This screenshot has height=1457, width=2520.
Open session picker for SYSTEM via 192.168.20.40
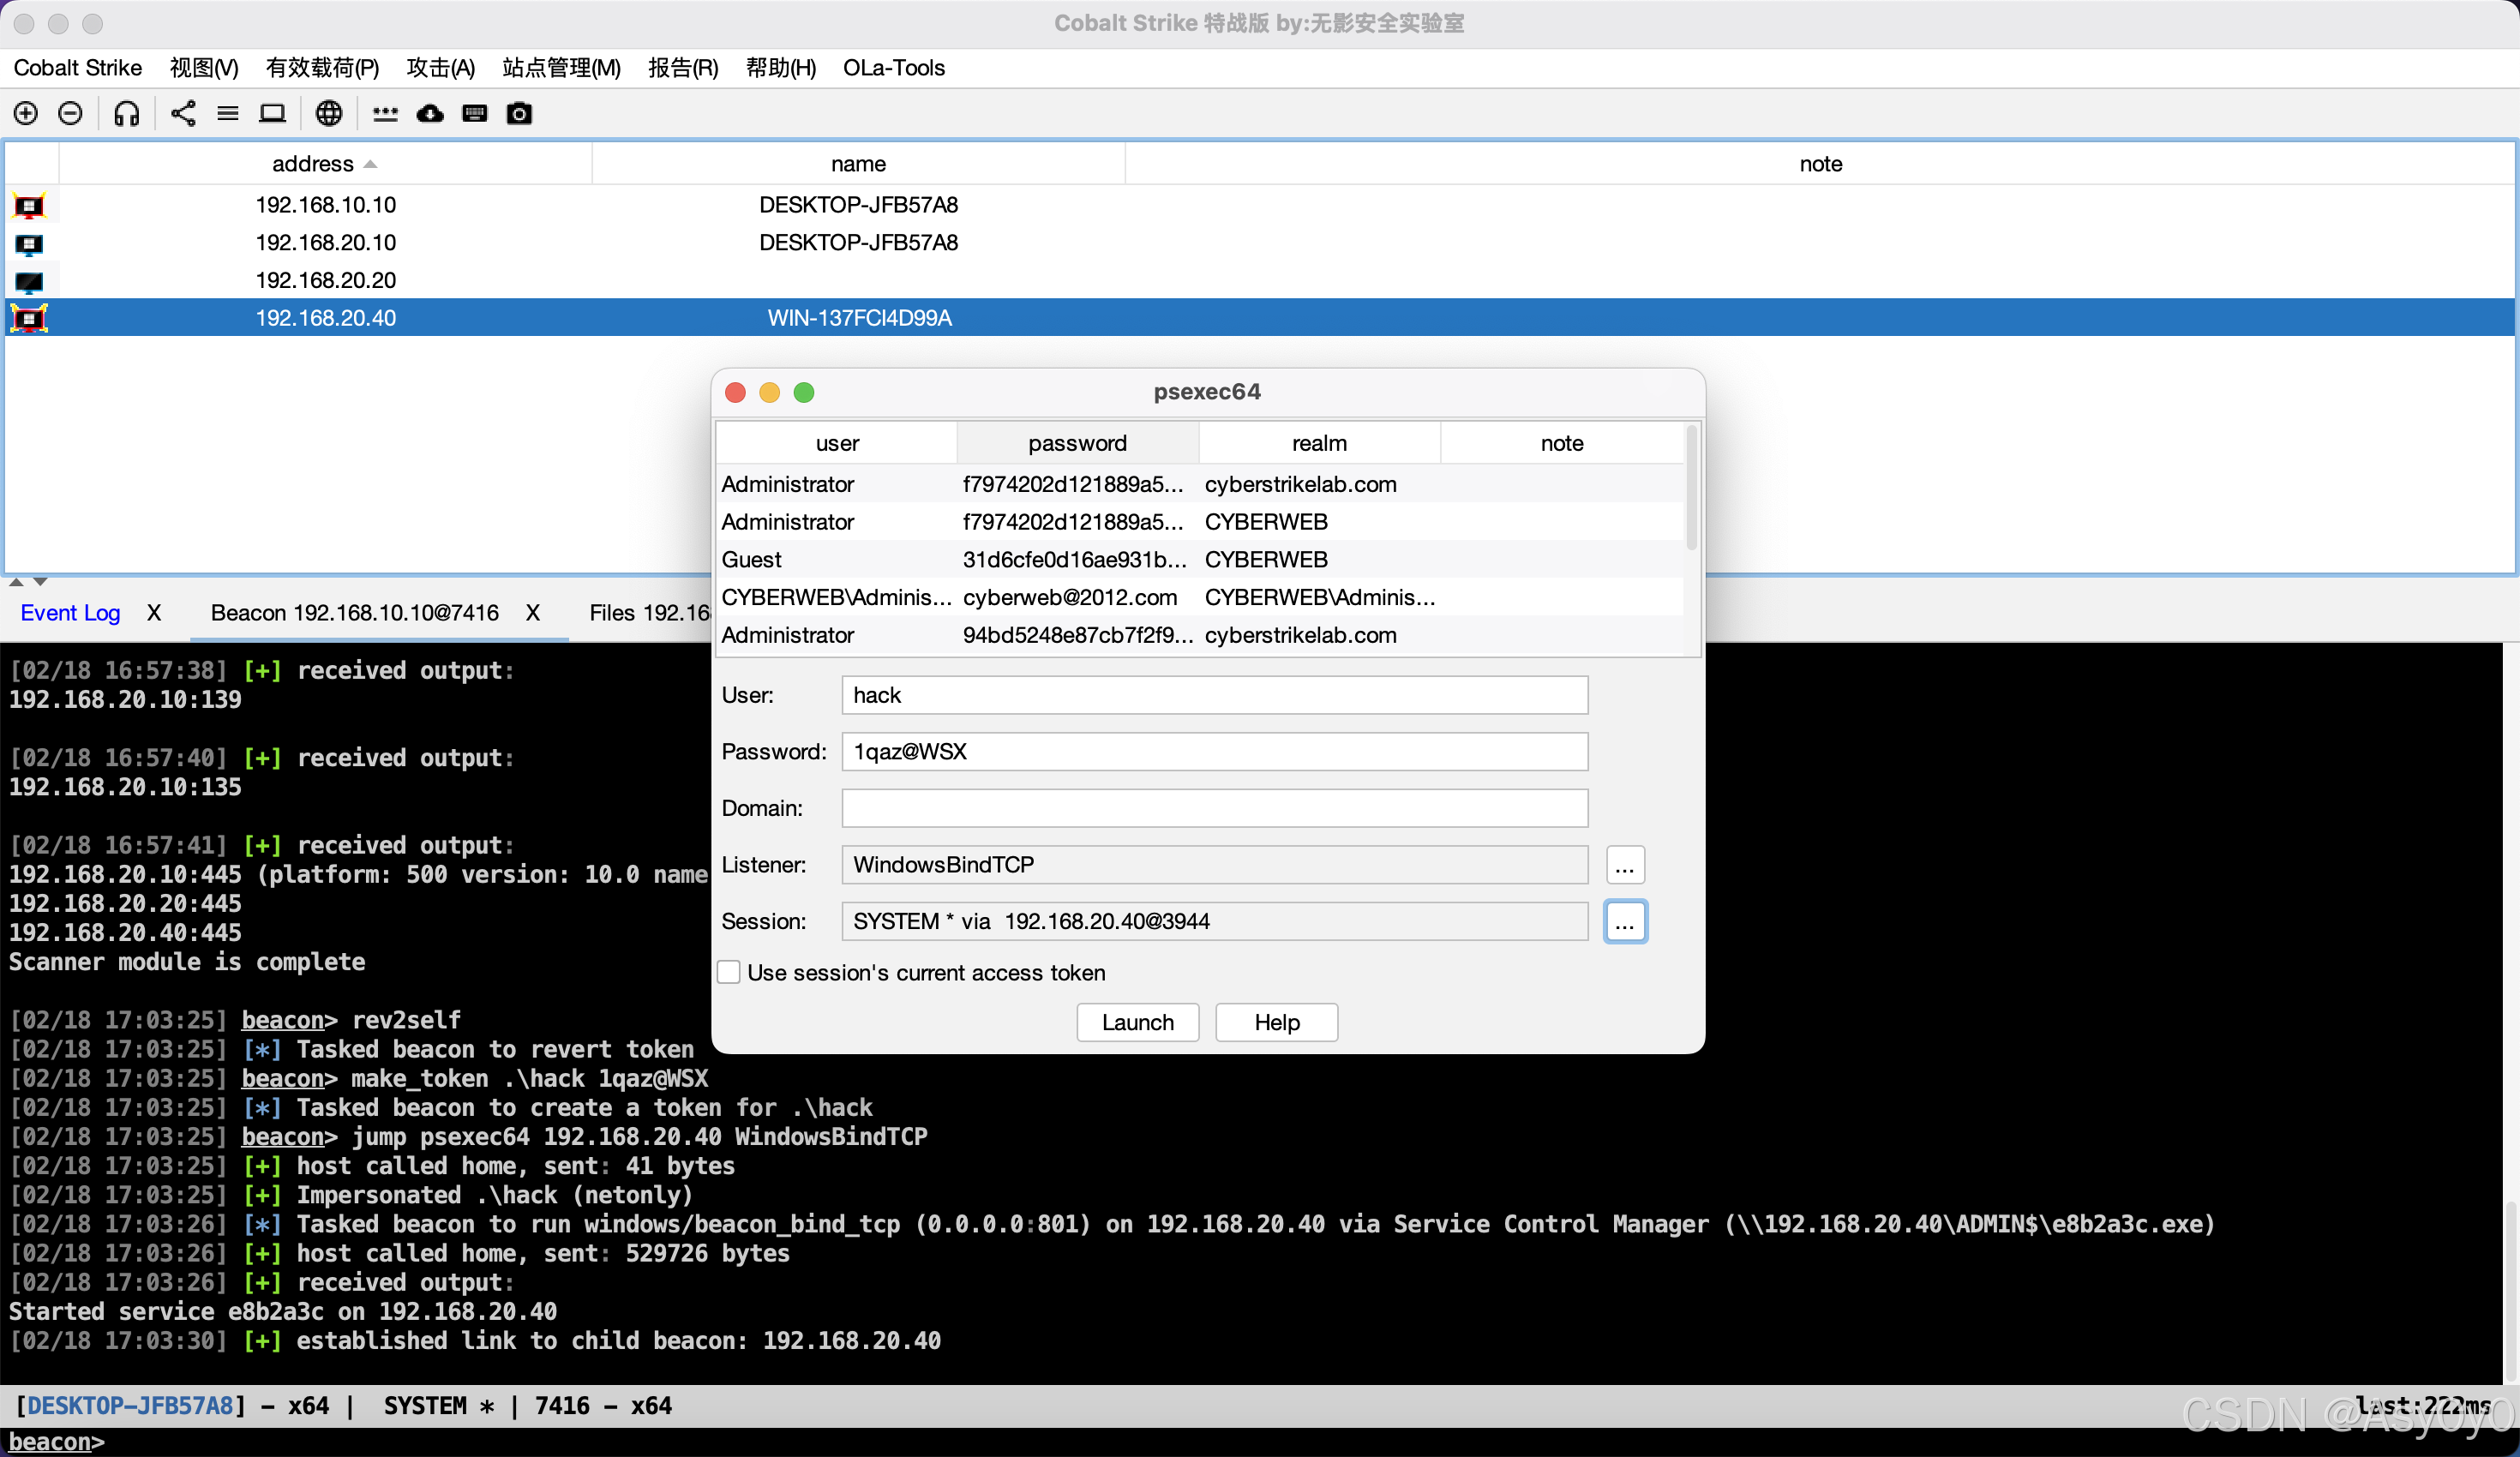click(x=1625, y=921)
